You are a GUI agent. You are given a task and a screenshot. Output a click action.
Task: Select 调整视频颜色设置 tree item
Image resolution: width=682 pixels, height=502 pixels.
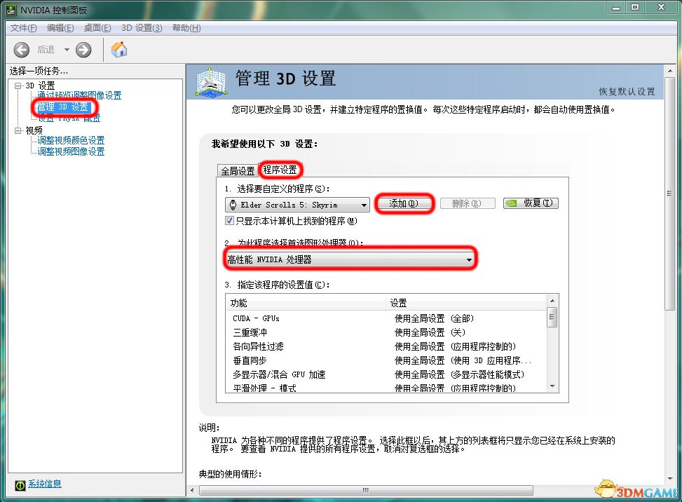(71, 140)
